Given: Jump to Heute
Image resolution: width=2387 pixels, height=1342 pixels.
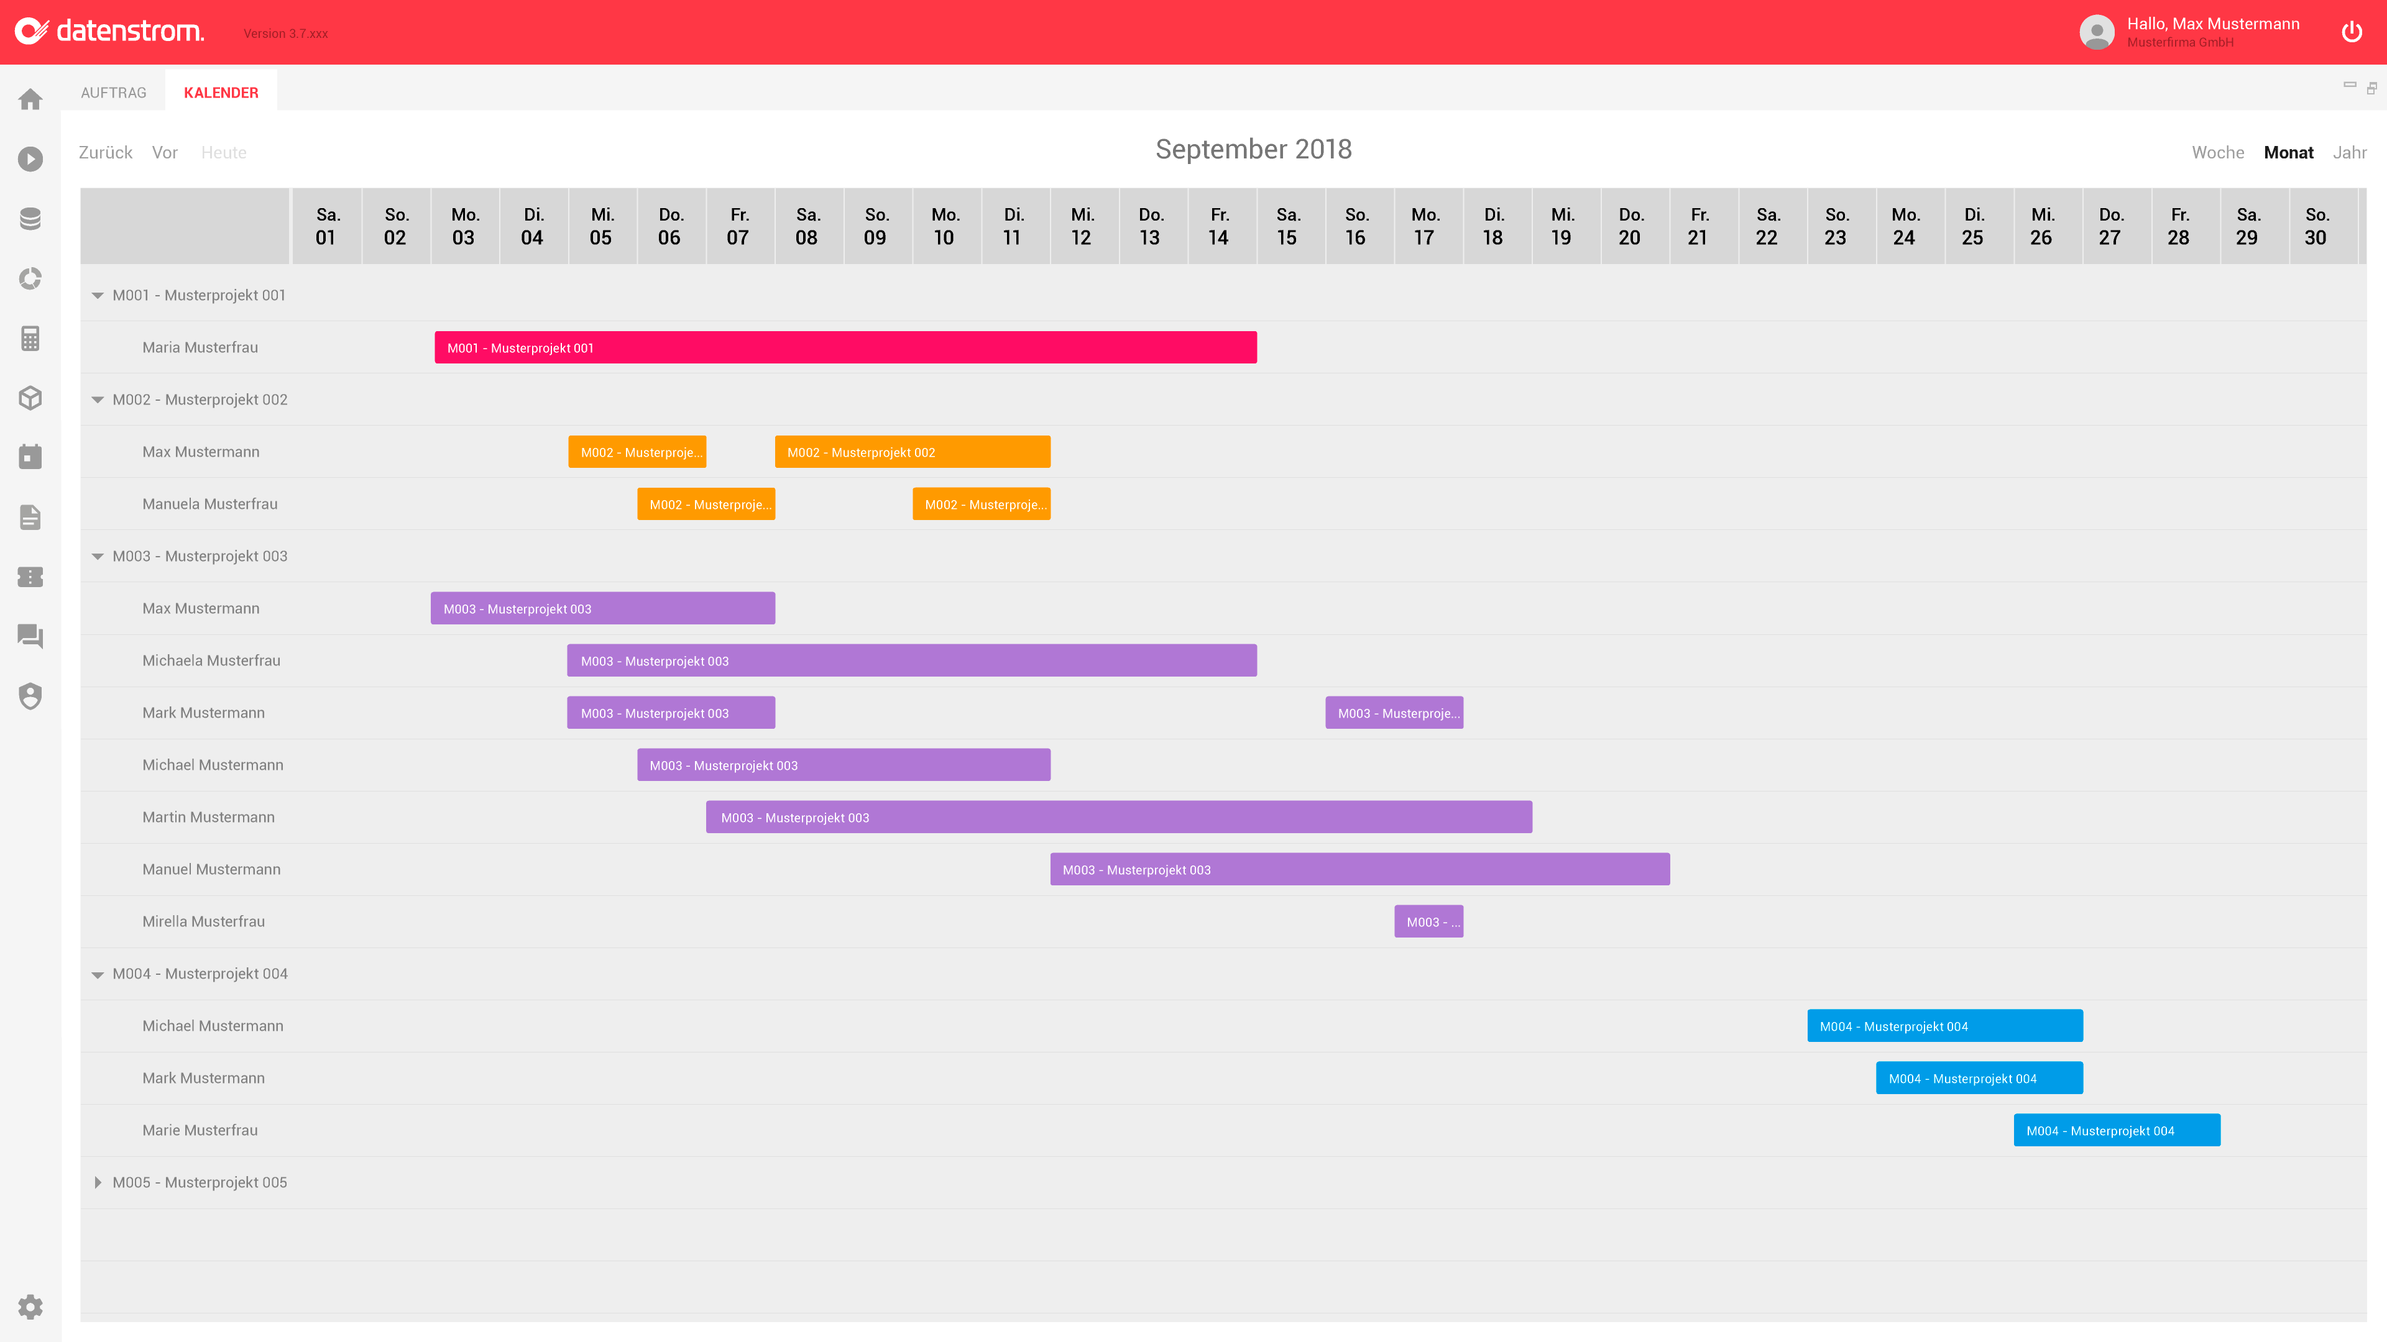Looking at the screenshot, I should (x=224, y=153).
